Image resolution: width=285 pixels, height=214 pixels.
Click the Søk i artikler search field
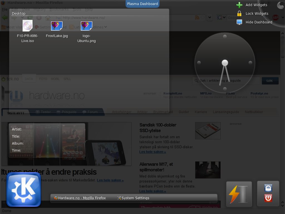226,81
